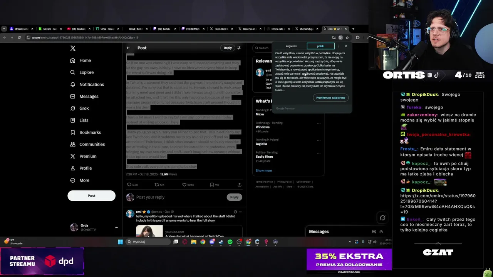
Task: Open Lists in the sidebar
Action: [x=79, y=120]
